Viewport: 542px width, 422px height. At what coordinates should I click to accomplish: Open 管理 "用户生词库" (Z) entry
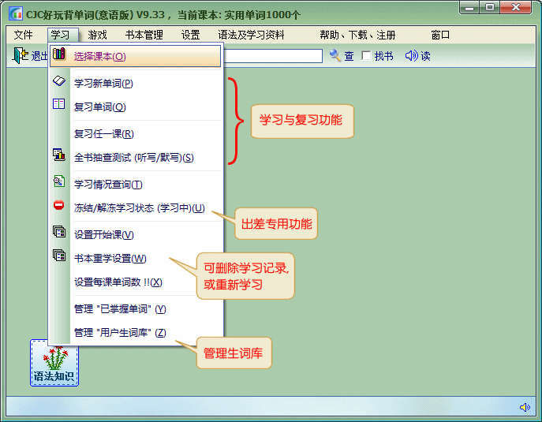pyautogui.click(x=120, y=333)
